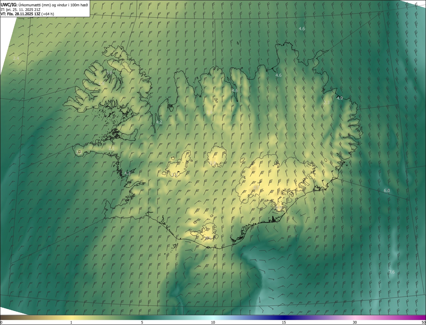Click the round Hofsjökull glacier outline in central Iceland
This screenshot has height=325, width=426.
tap(217, 156)
